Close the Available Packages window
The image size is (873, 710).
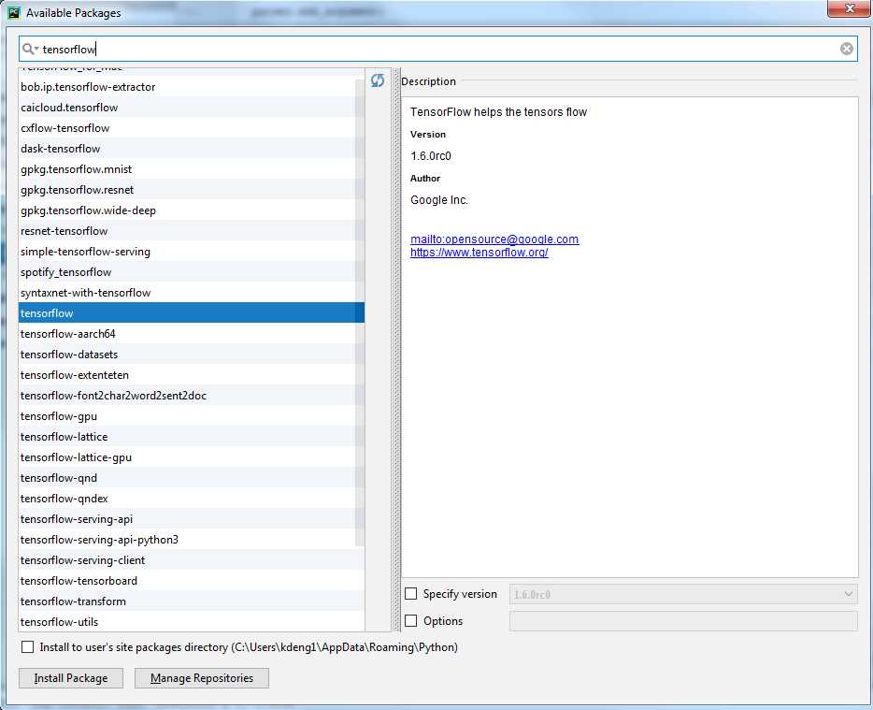click(849, 8)
